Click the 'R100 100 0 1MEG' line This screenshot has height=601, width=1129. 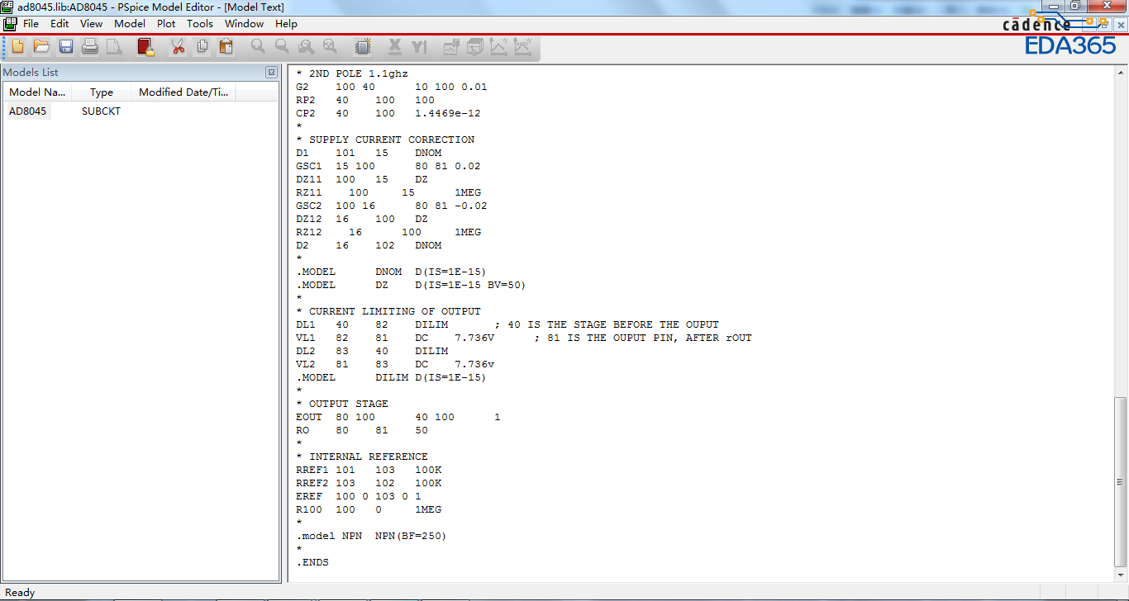[369, 509]
